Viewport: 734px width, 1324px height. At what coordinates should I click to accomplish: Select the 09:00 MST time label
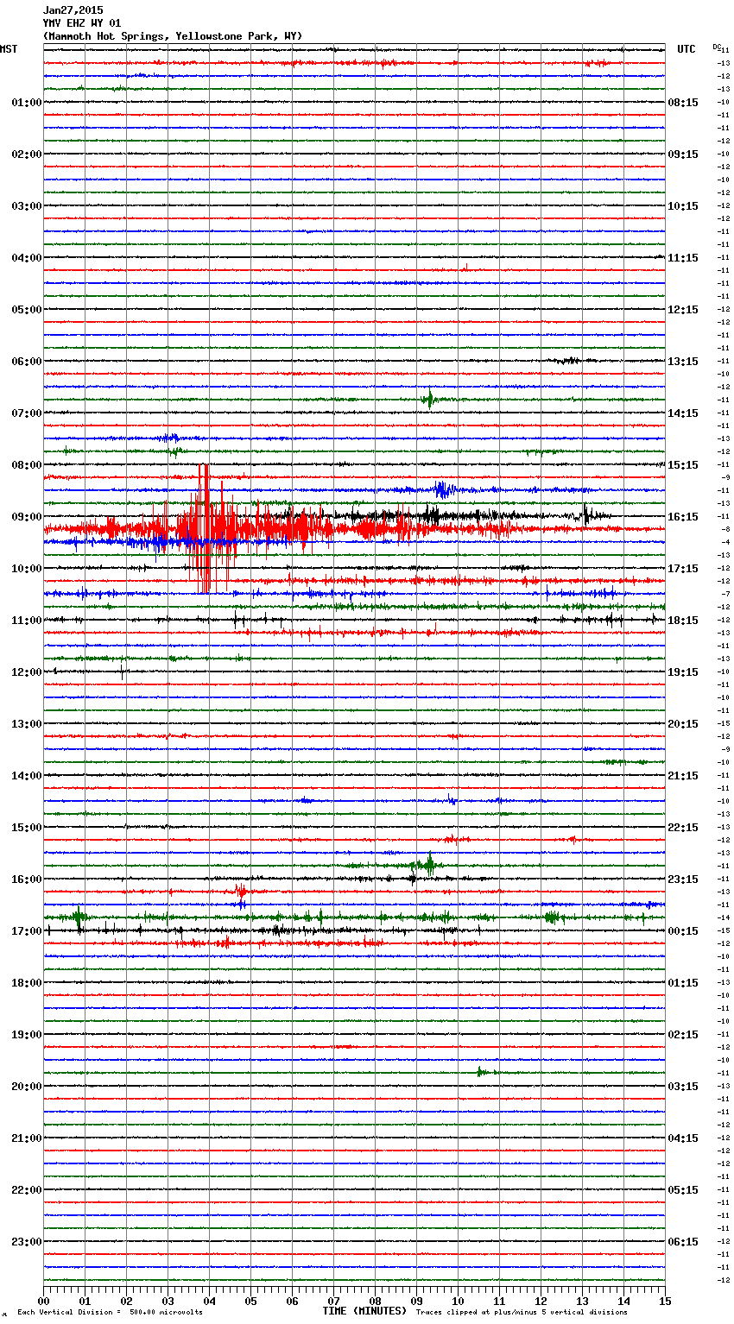click(26, 517)
